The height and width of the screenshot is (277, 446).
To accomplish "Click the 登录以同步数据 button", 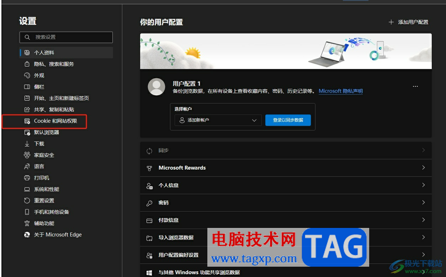I will [x=288, y=120].
